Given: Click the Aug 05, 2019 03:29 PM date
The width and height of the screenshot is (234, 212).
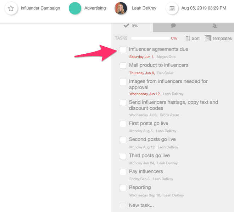Looking at the screenshot, I should [204, 8].
